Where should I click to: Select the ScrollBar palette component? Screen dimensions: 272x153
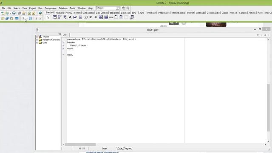(111, 17)
